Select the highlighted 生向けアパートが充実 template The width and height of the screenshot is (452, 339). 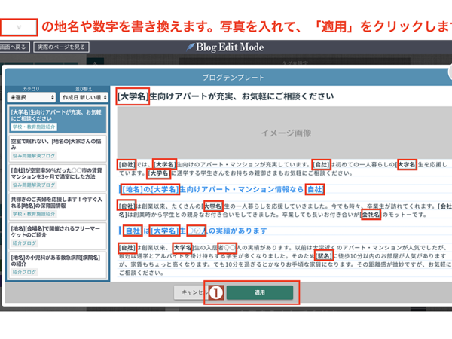(x=56, y=117)
